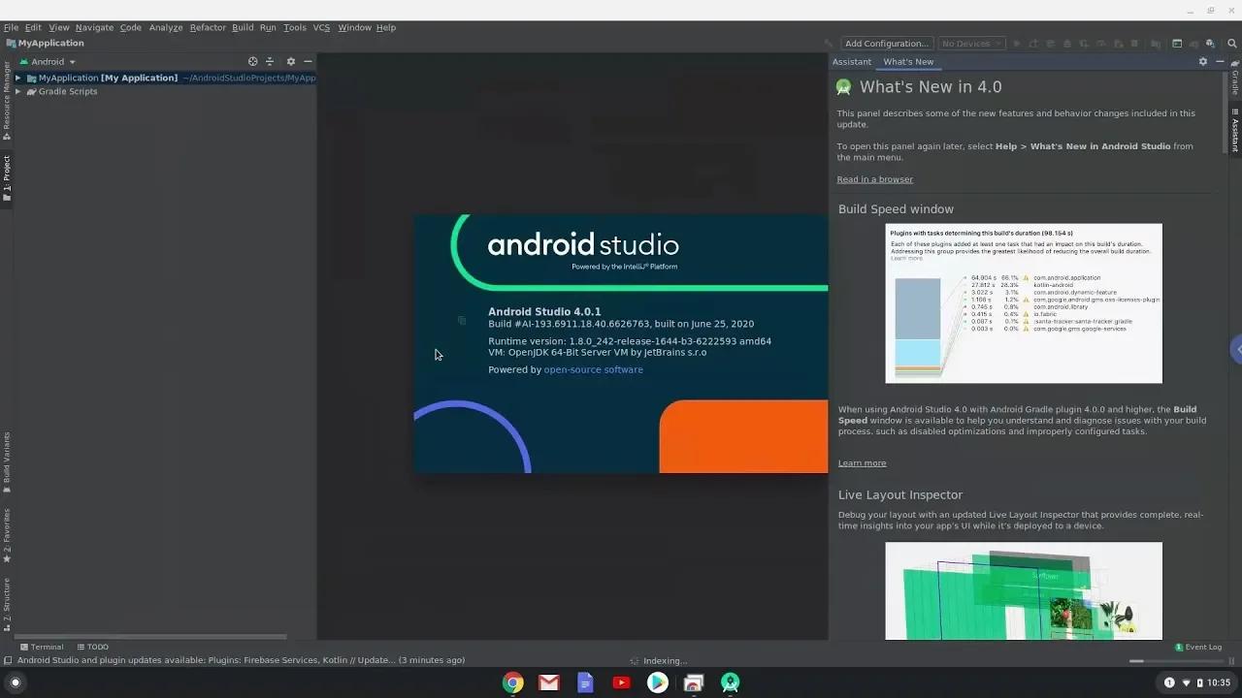Toggle the 1: Project tool window
Image resolution: width=1242 pixels, height=698 pixels.
pos(6,178)
